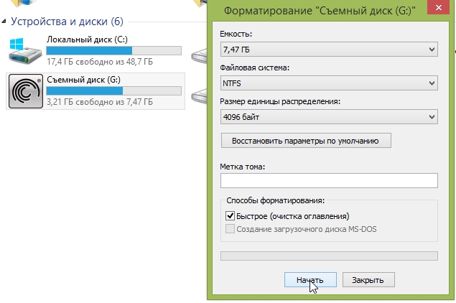Collapse the Устройства и диски group

click(x=4, y=22)
